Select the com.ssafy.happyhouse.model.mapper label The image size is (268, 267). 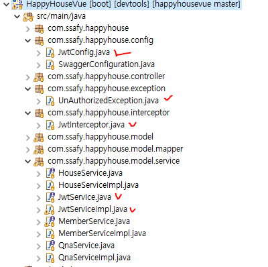[115, 149]
